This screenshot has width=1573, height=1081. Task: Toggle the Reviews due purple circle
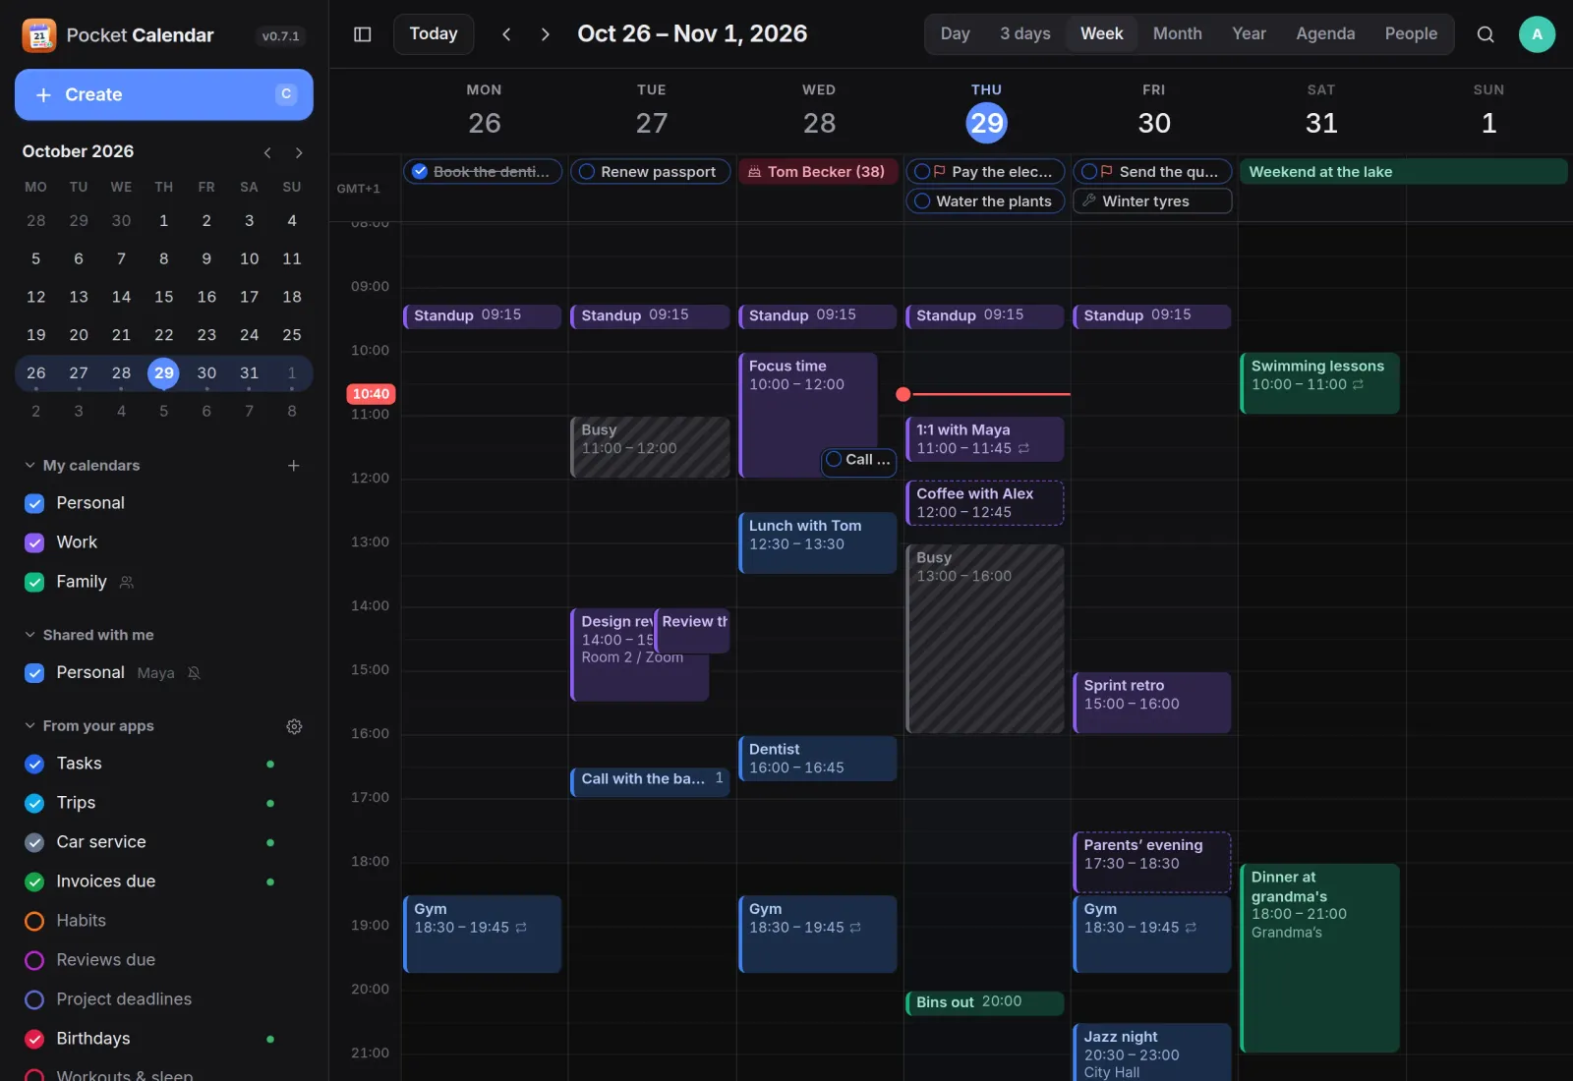coord(34,960)
